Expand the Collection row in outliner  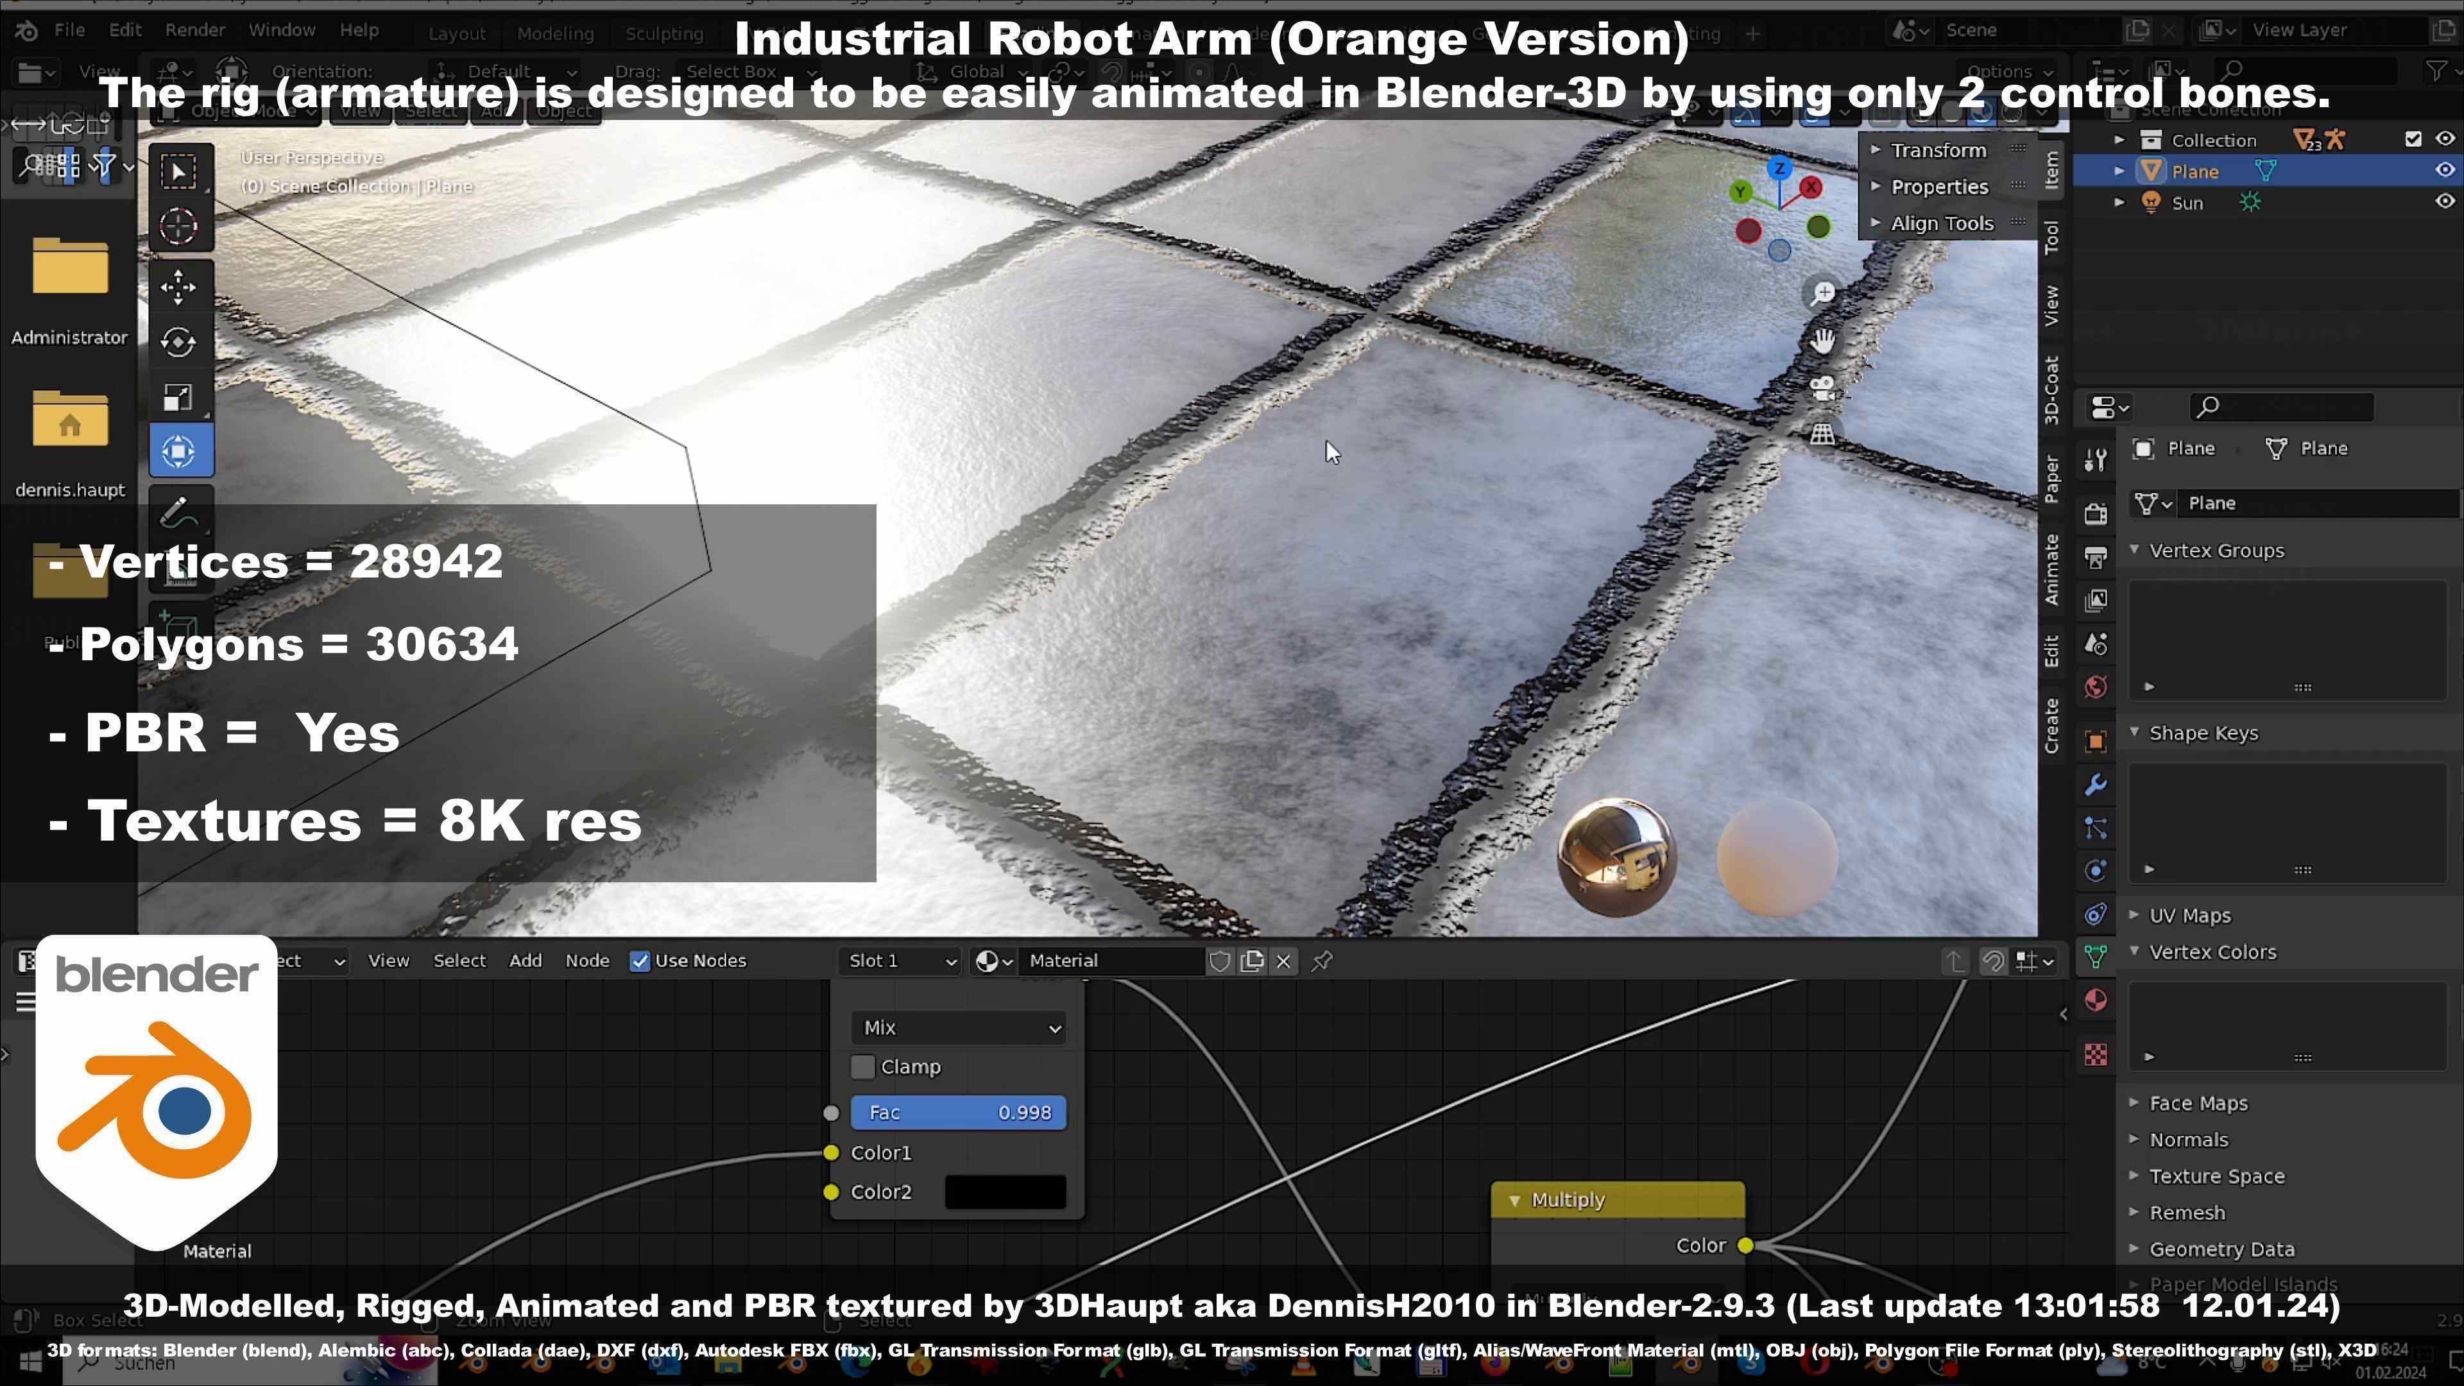2119,140
